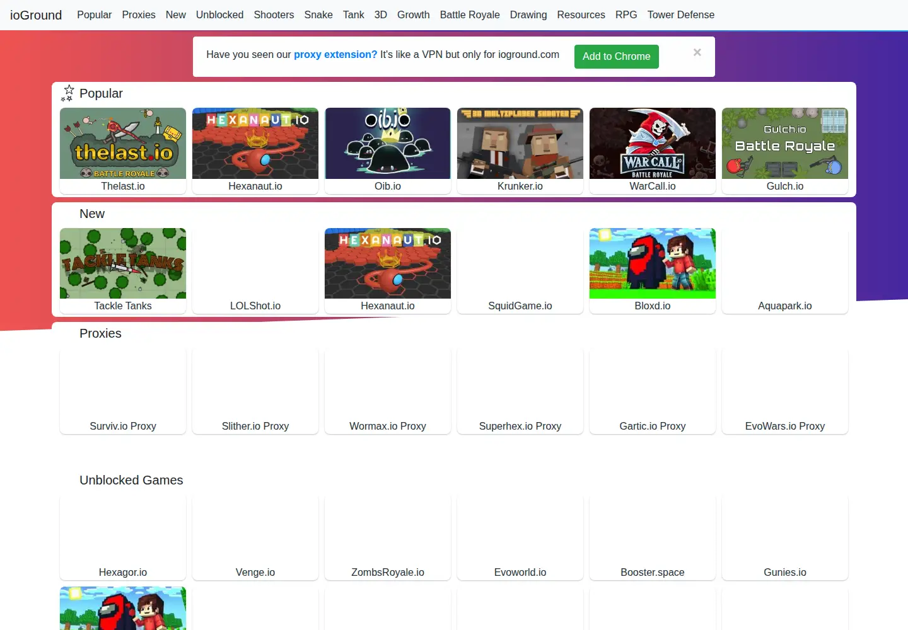Open the LOLShot.io game card
Screen dimensions: 908x630
[255, 271]
